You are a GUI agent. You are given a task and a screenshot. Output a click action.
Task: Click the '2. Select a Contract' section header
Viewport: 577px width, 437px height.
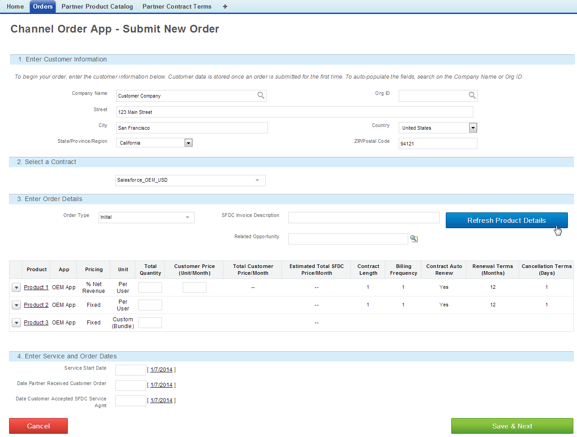292,162
